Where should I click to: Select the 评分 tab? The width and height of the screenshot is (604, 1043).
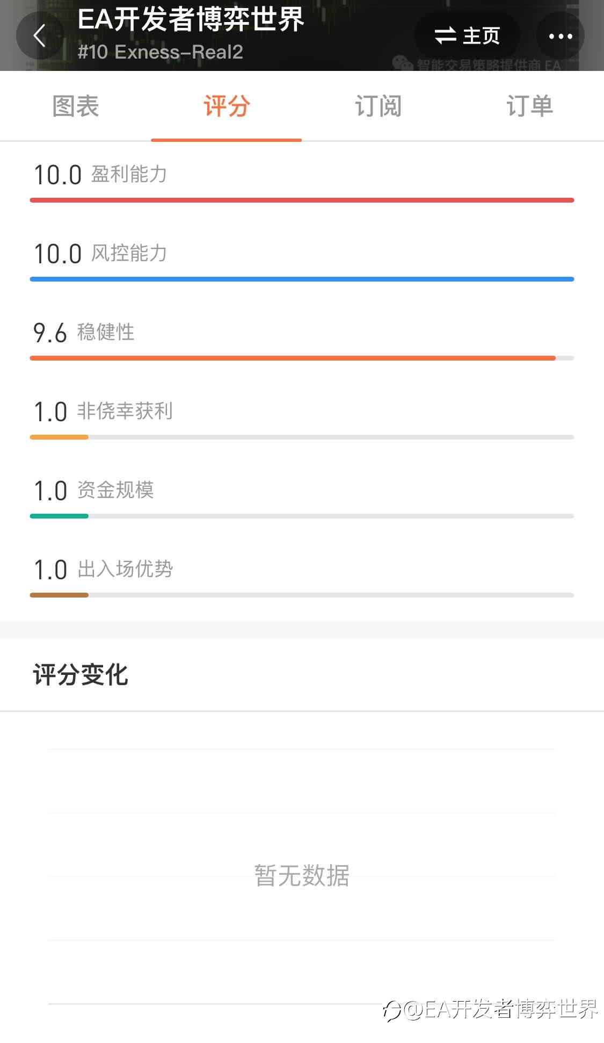227,106
